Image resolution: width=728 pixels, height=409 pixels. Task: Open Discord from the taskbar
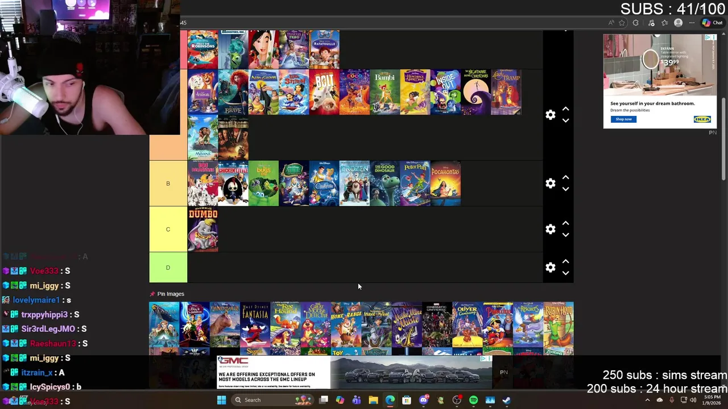pos(423,400)
